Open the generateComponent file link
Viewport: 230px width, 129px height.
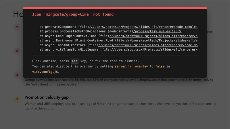coord(144,26)
